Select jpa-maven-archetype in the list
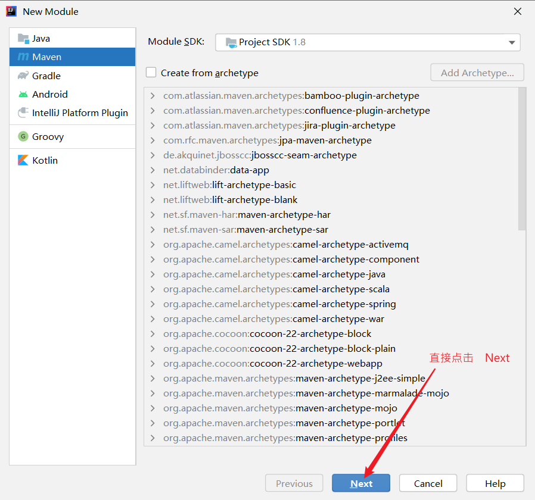Image resolution: width=535 pixels, height=500 pixels. point(267,140)
